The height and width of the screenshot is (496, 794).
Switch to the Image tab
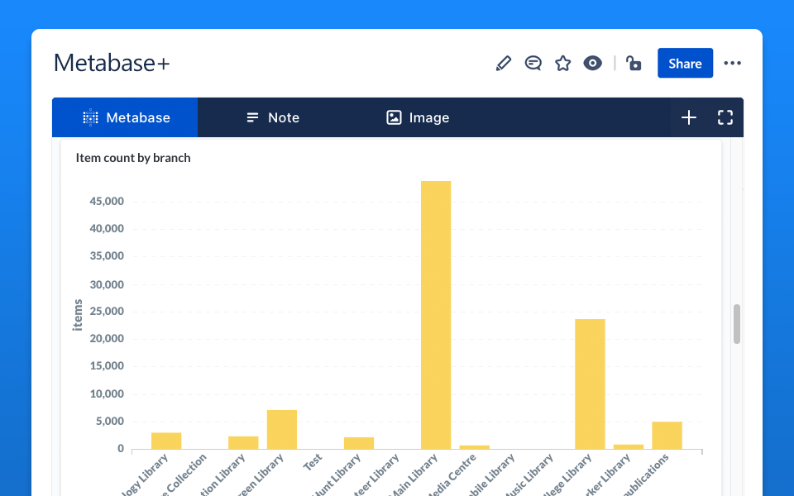coord(418,117)
